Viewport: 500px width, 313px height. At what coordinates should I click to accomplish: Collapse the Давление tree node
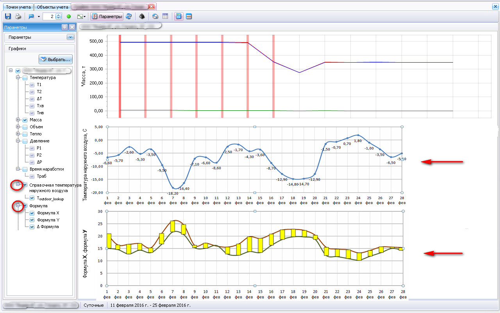point(18,141)
